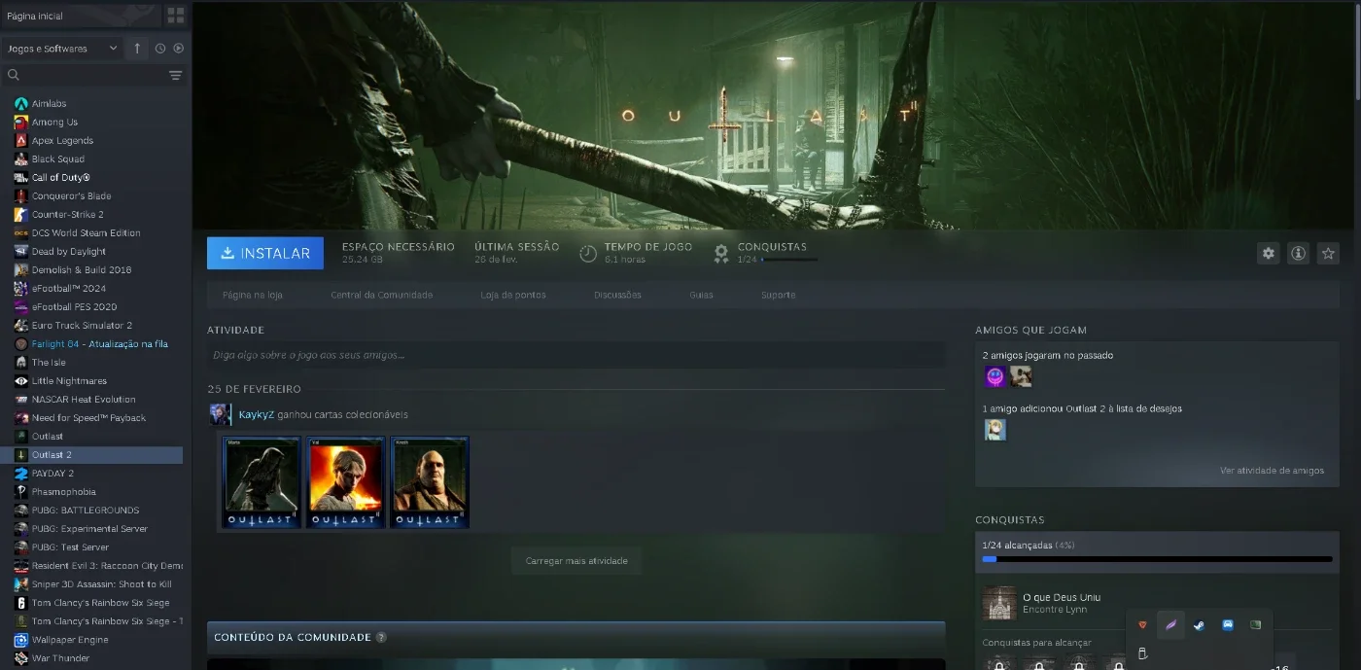This screenshot has height=670, width=1361.
Task: Install Outlast 2 with INSTALAR button
Action: click(x=265, y=253)
